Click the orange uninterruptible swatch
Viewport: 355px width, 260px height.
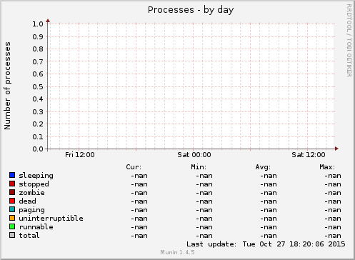pos(12,218)
